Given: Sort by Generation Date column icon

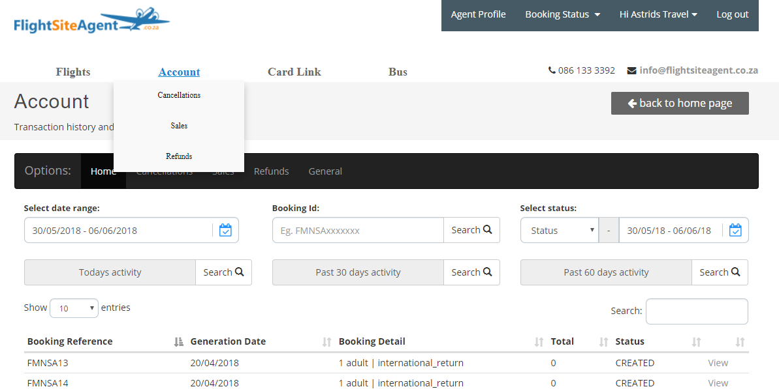Looking at the screenshot, I should coord(327,342).
